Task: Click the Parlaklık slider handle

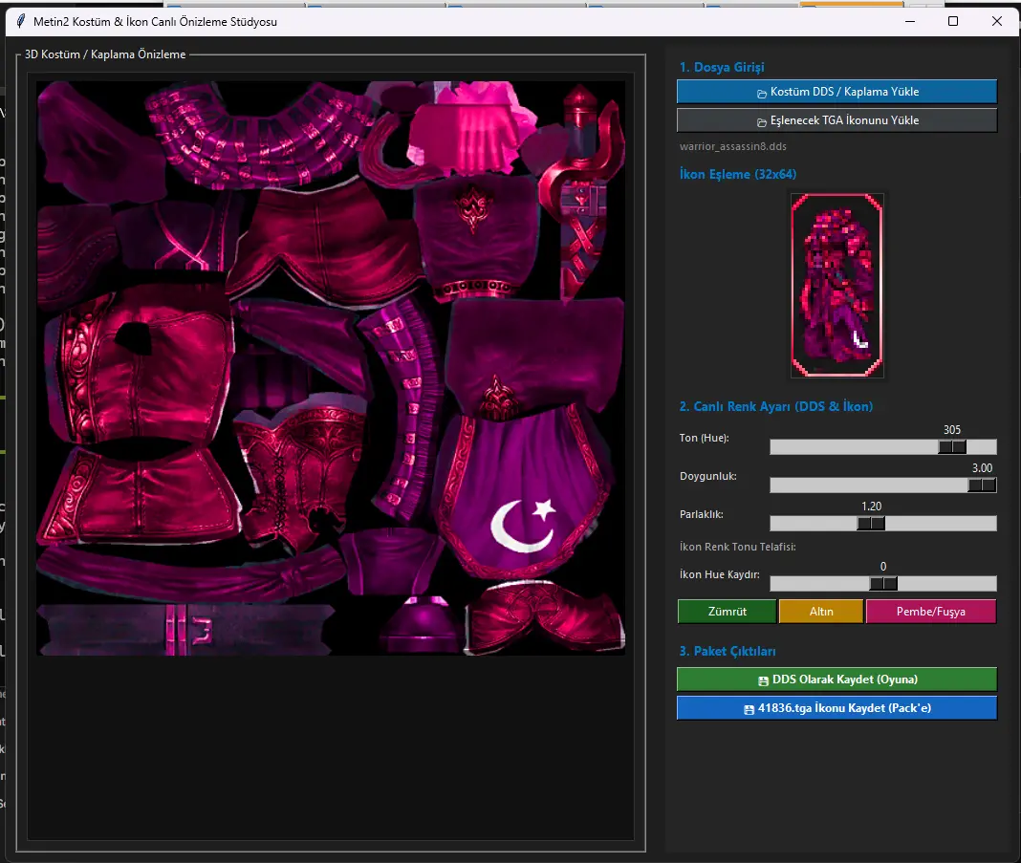Action: [871, 524]
